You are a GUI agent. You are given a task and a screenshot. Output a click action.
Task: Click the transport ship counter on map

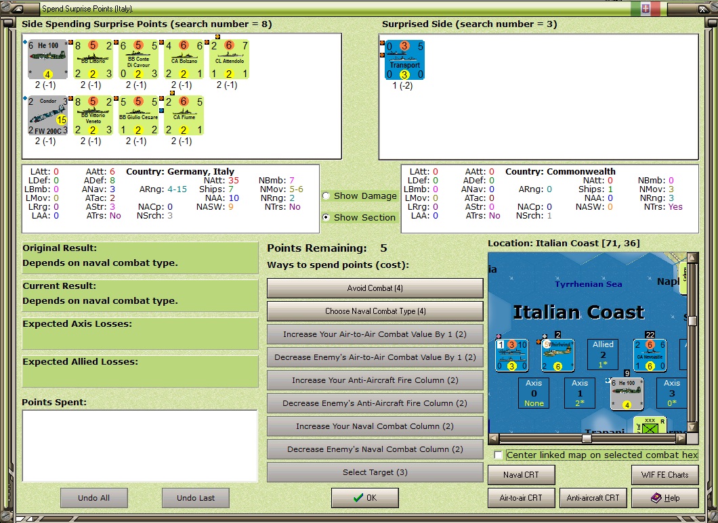512,355
